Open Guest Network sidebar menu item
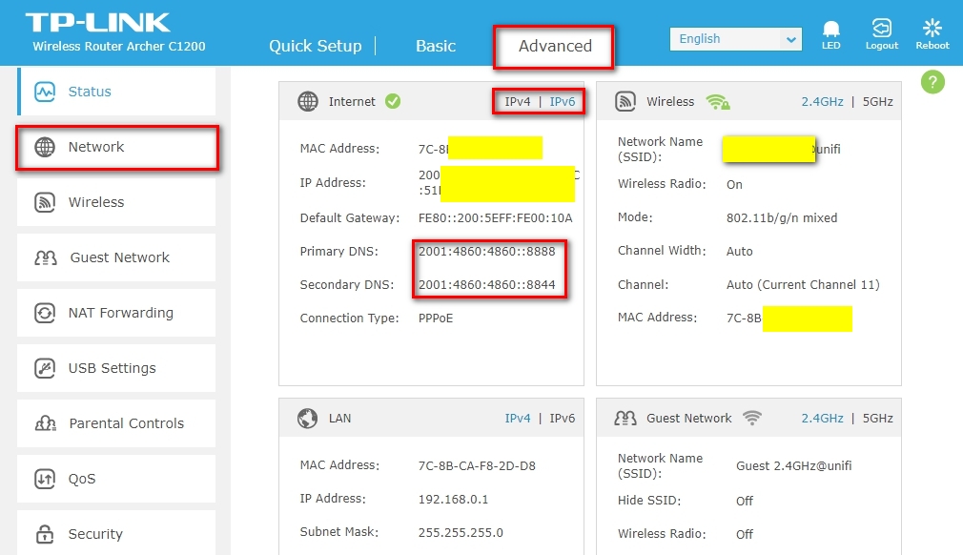The height and width of the screenshot is (555, 963). click(x=116, y=257)
